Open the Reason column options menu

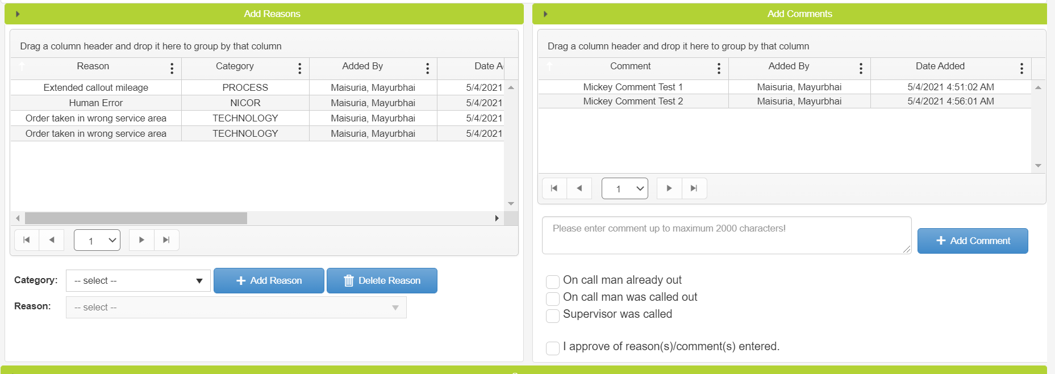click(172, 69)
